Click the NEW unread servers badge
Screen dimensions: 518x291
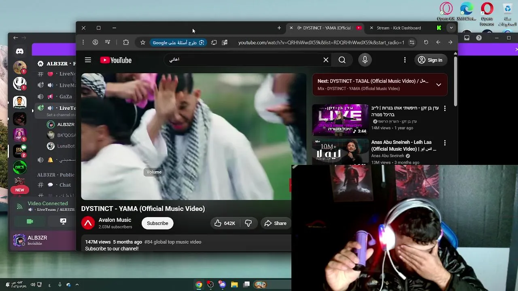pyautogui.click(x=19, y=190)
